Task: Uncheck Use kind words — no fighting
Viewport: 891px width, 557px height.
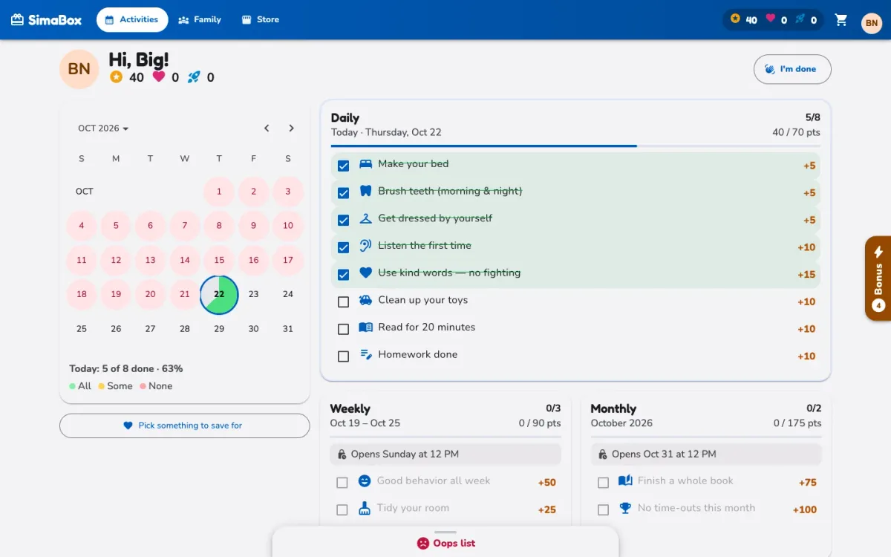Action: click(343, 275)
